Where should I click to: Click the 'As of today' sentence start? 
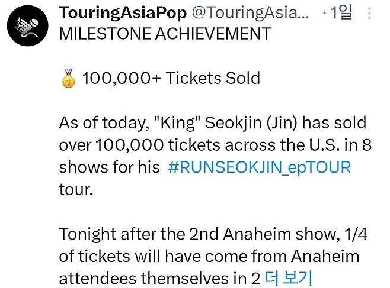click(x=101, y=123)
